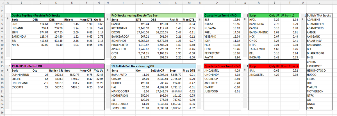Click the GODREJCP scrip cell
The width and height of the screenshot is (337, 116).
tap(217, 79)
